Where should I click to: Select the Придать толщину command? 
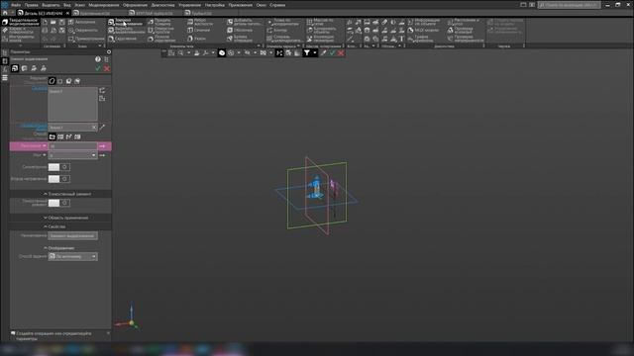tap(159, 22)
